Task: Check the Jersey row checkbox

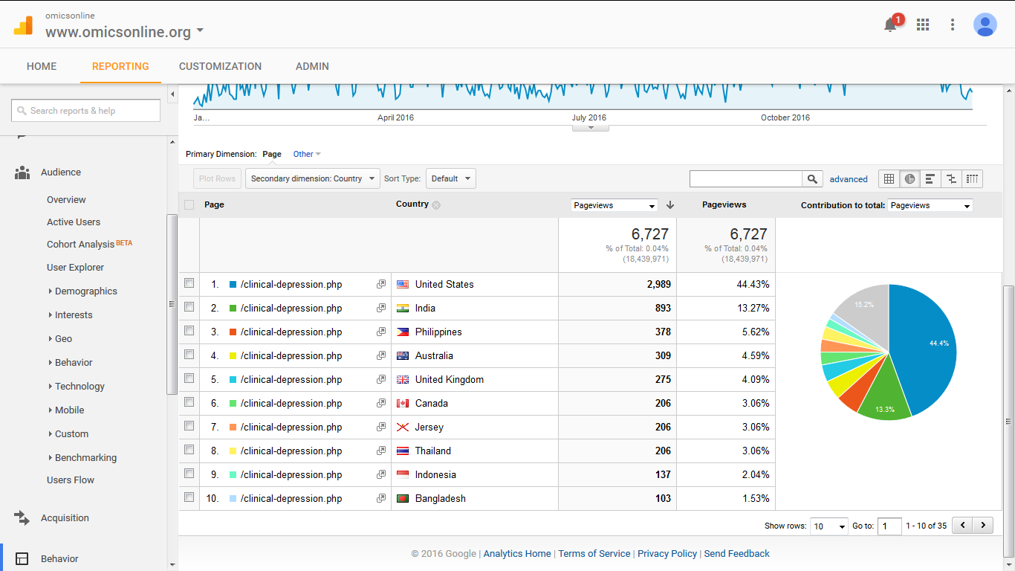Action: pos(189,425)
